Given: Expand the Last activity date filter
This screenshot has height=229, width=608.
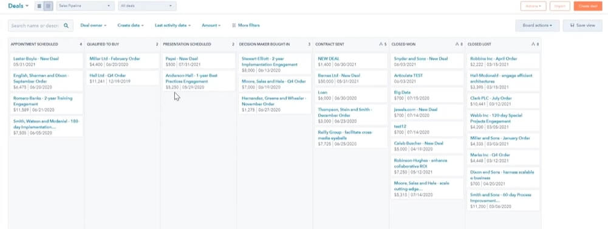Looking at the screenshot, I should 173,25.
